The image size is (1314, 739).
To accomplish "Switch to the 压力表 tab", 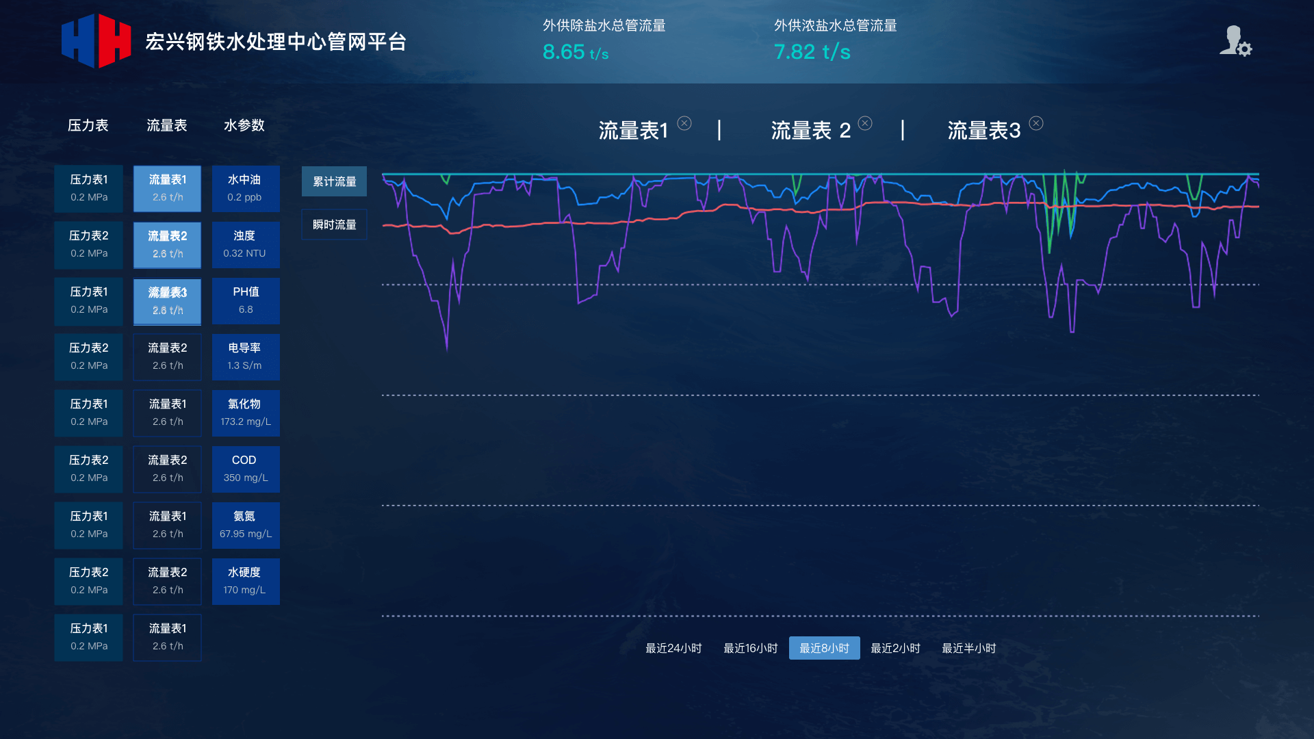I will 88,125.
